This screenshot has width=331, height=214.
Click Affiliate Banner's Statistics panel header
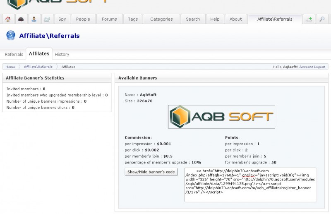coord(57,78)
